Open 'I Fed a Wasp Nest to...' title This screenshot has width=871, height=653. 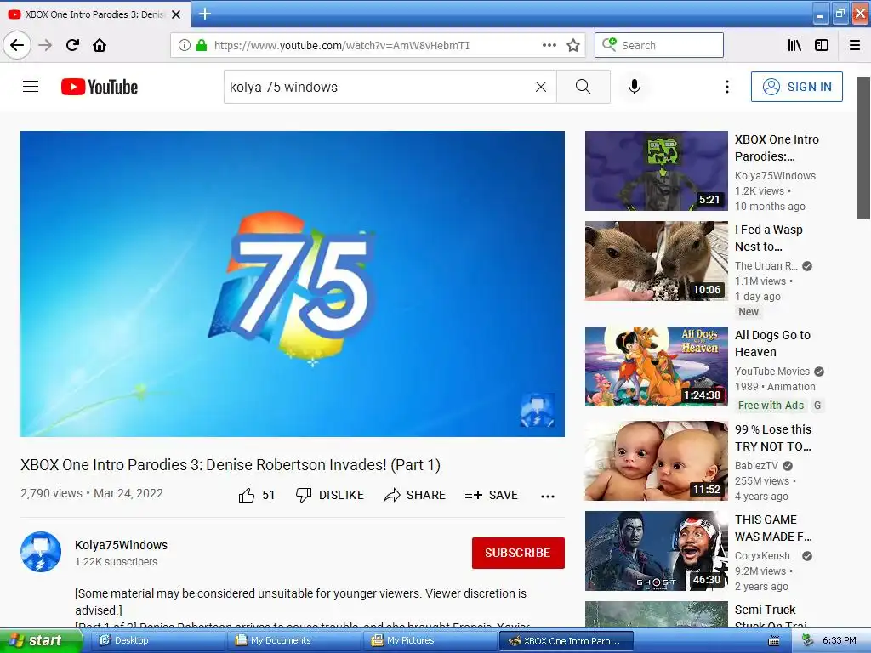[768, 238]
